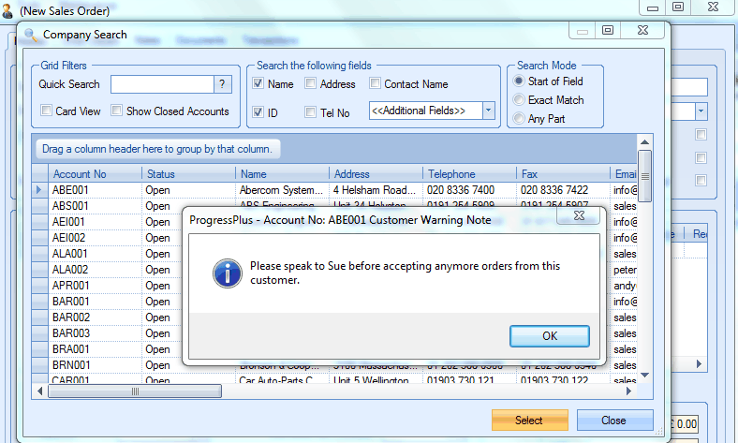Image resolution: width=738 pixels, height=443 pixels.
Task: Sort by the Telephone column header
Action: coord(469,173)
